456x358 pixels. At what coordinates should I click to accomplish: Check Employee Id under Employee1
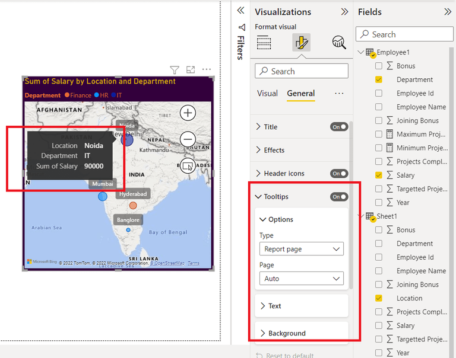click(x=378, y=93)
